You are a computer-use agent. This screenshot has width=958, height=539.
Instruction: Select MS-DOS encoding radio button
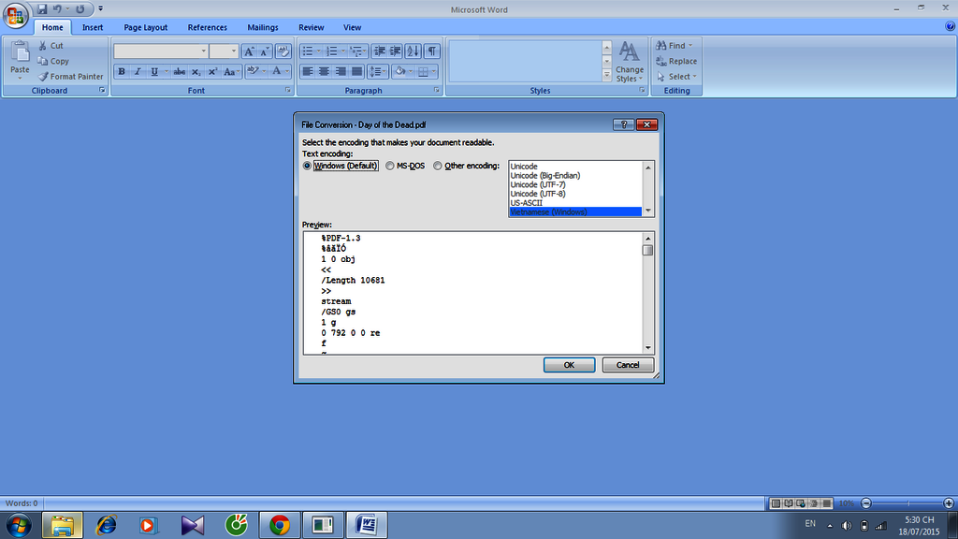tap(390, 166)
